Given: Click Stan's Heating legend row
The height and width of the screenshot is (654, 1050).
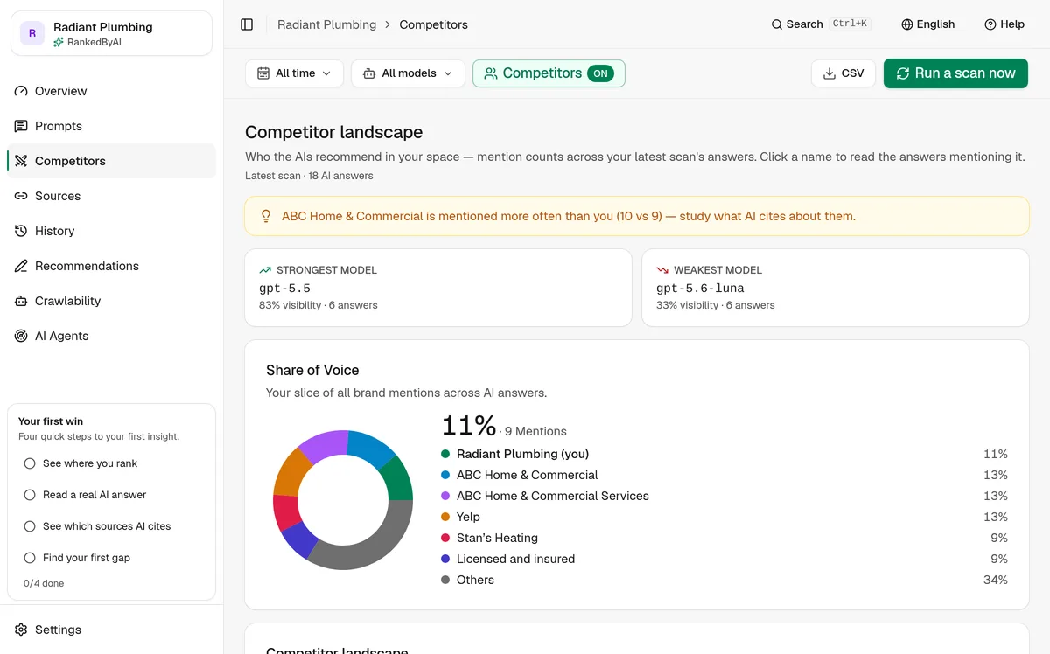Looking at the screenshot, I should point(724,538).
